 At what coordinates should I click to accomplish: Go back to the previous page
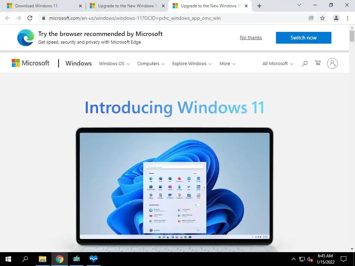tap(8, 18)
